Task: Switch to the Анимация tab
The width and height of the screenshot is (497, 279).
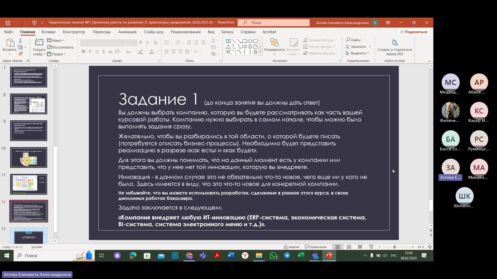Action: click(x=127, y=32)
